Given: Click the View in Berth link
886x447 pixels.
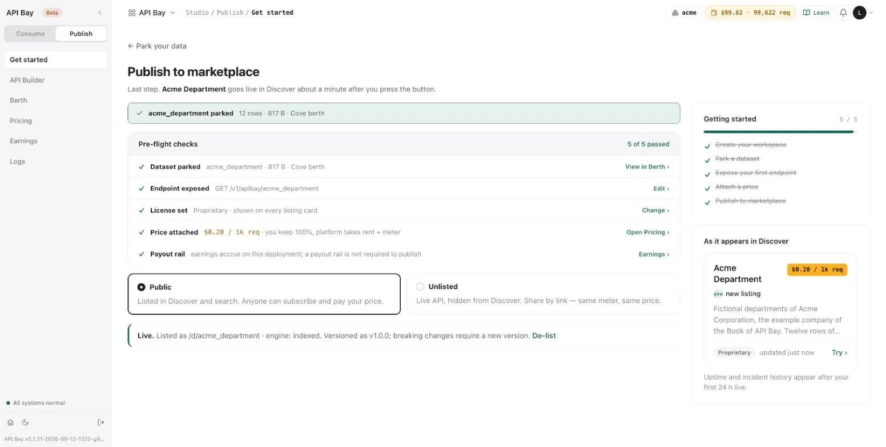Looking at the screenshot, I should click(647, 167).
